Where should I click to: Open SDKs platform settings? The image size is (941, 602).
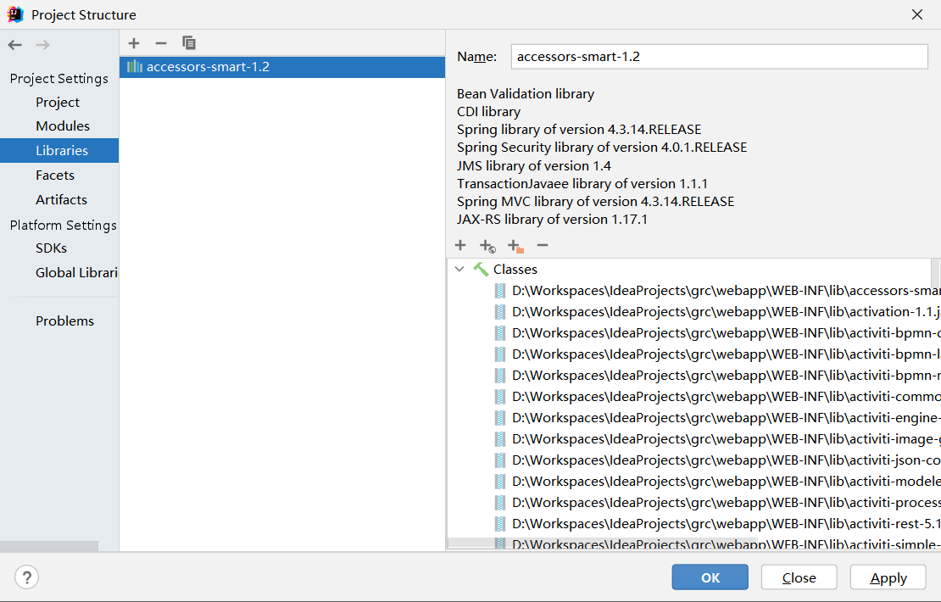[x=51, y=248]
